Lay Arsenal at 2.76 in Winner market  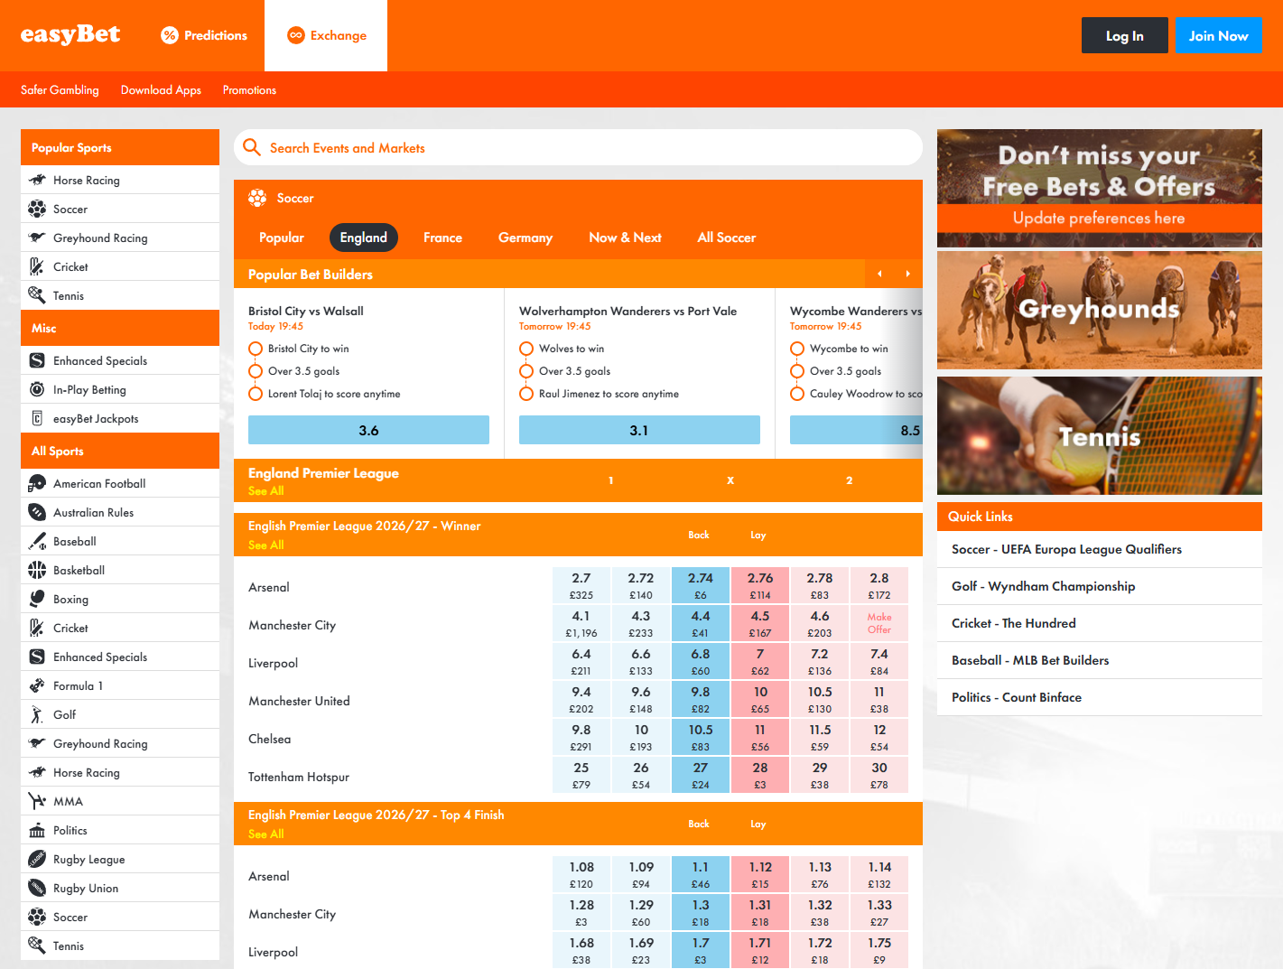[760, 585]
